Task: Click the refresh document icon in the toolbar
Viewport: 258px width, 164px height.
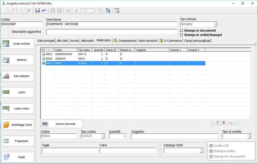Action: 76,10
